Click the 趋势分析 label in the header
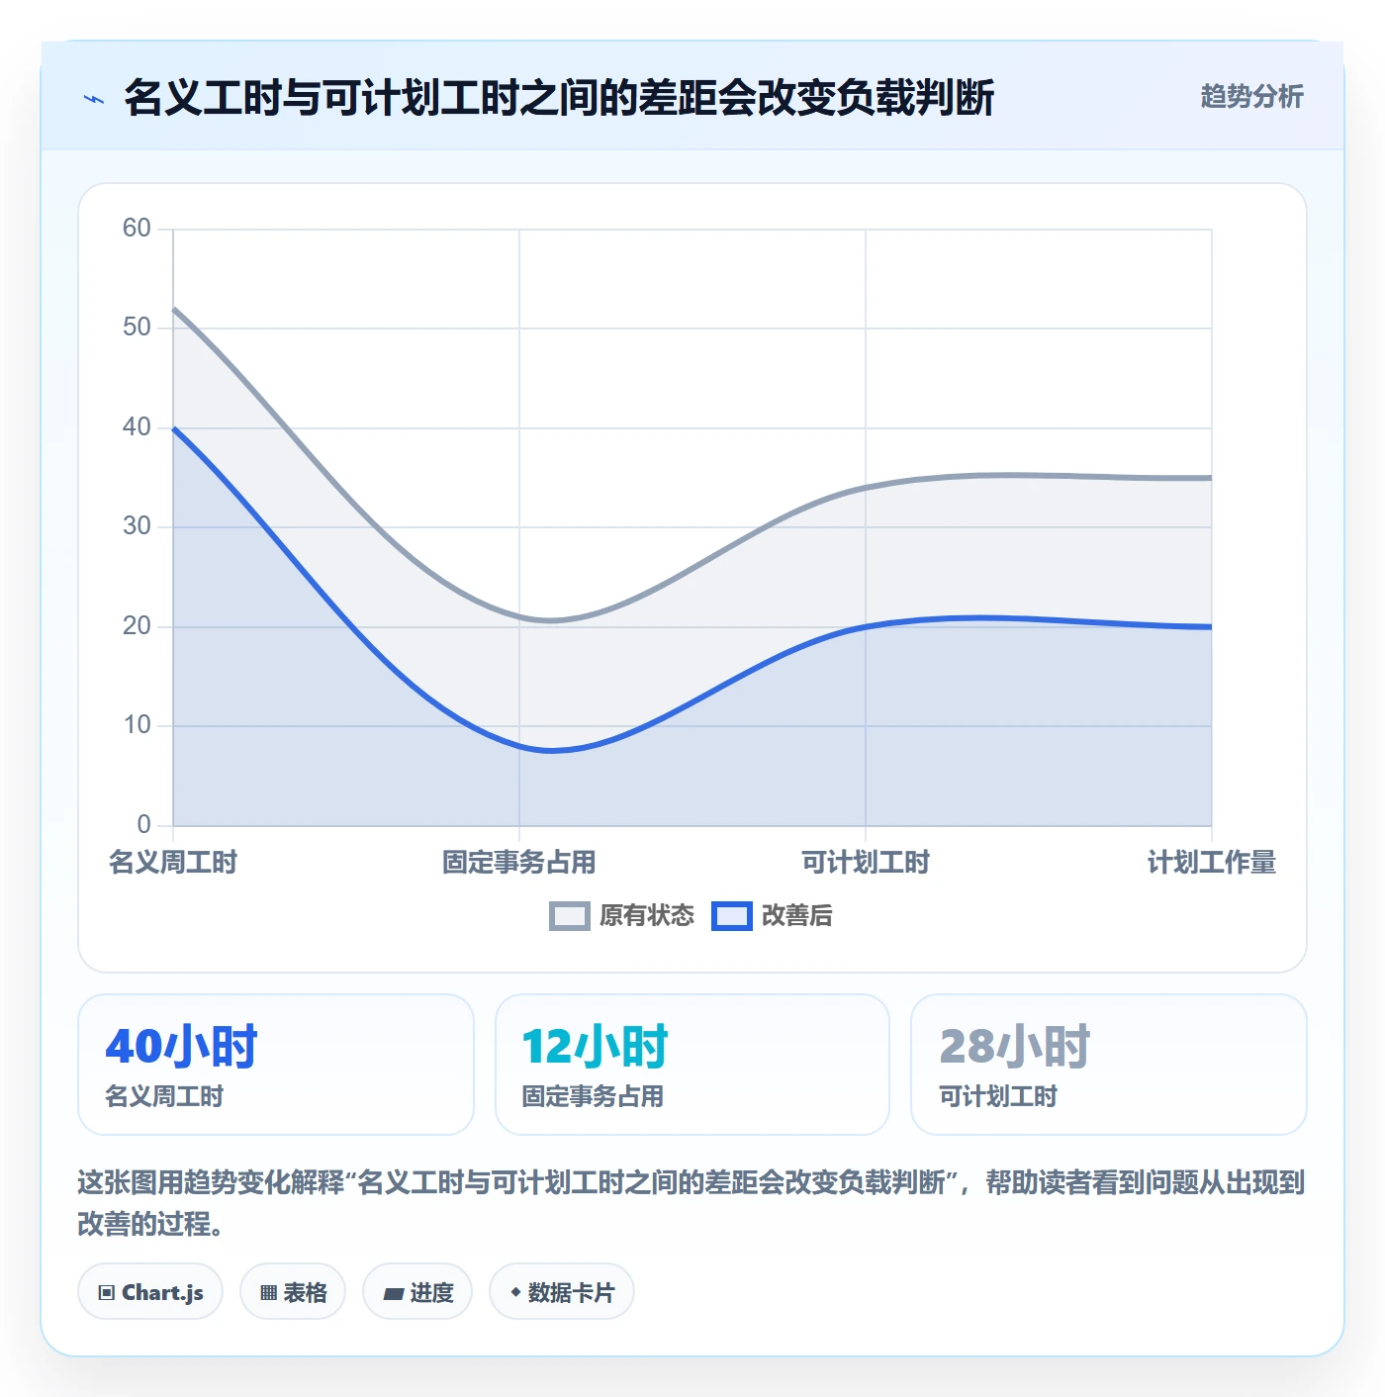The width and height of the screenshot is (1385, 1397). coord(1251,96)
